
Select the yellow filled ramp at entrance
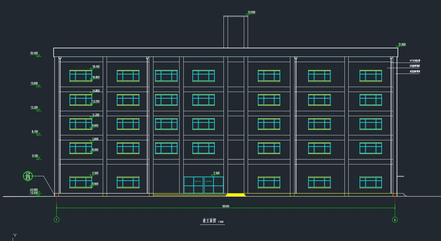(236, 195)
